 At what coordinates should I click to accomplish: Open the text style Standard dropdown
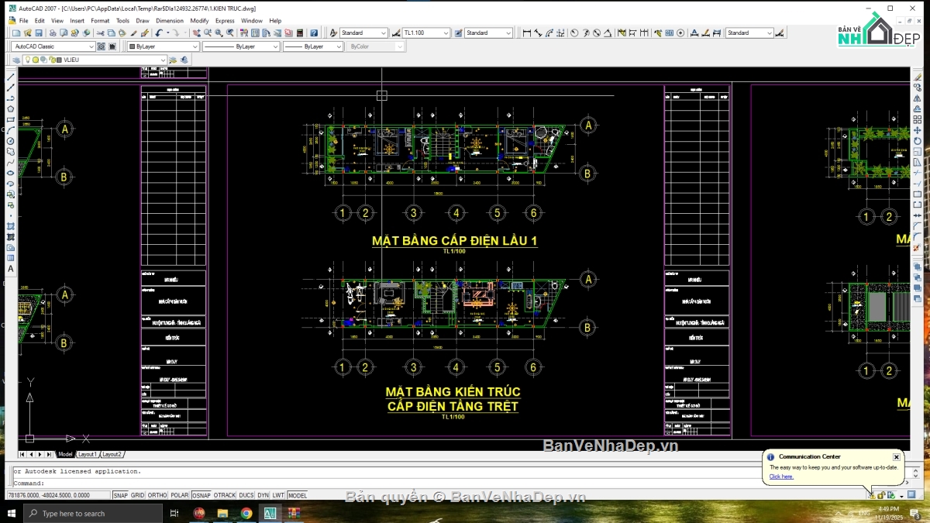[x=363, y=33]
